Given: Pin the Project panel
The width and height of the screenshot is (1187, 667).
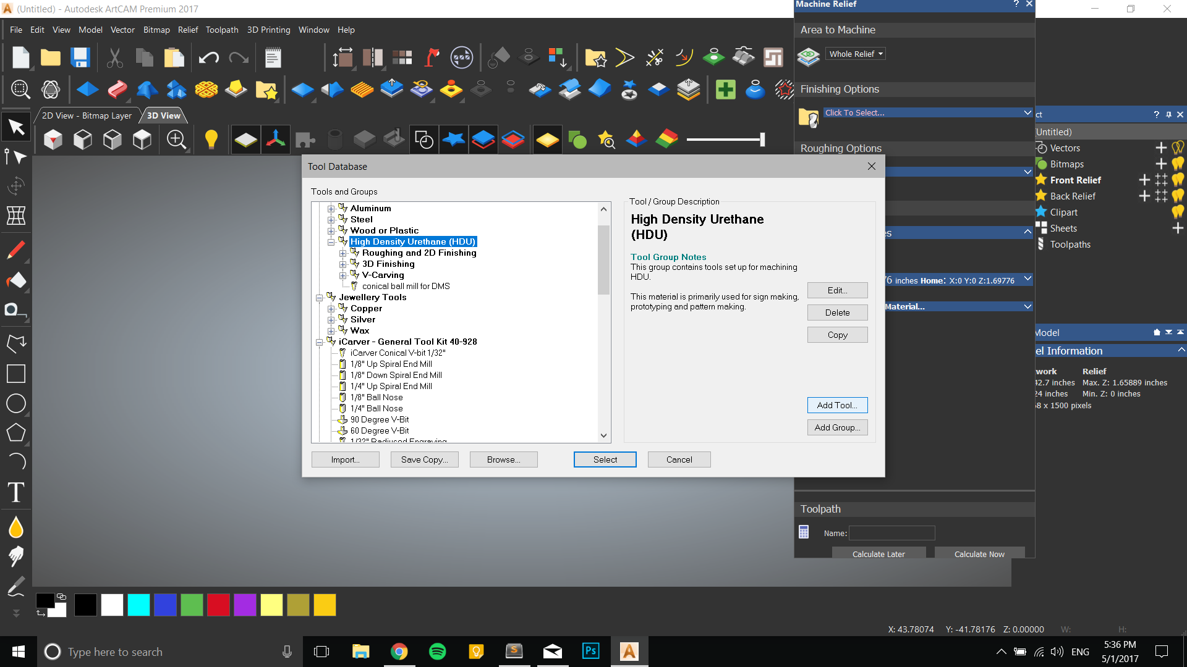Looking at the screenshot, I should click(1168, 114).
